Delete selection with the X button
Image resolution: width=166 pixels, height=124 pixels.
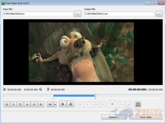tap(112, 104)
